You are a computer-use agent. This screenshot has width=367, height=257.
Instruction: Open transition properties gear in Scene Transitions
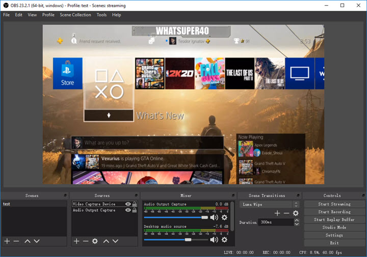click(x=295, y=213)
